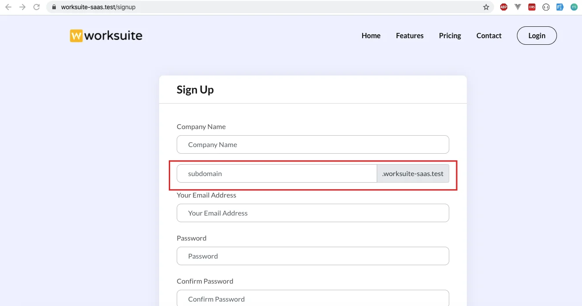Viewport: 582px width, 306px height.
Task: Open the Adblock Plus extension
Action: (x=504, y=7)
